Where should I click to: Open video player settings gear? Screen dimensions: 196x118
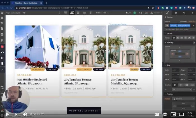(x=165, y=114)
